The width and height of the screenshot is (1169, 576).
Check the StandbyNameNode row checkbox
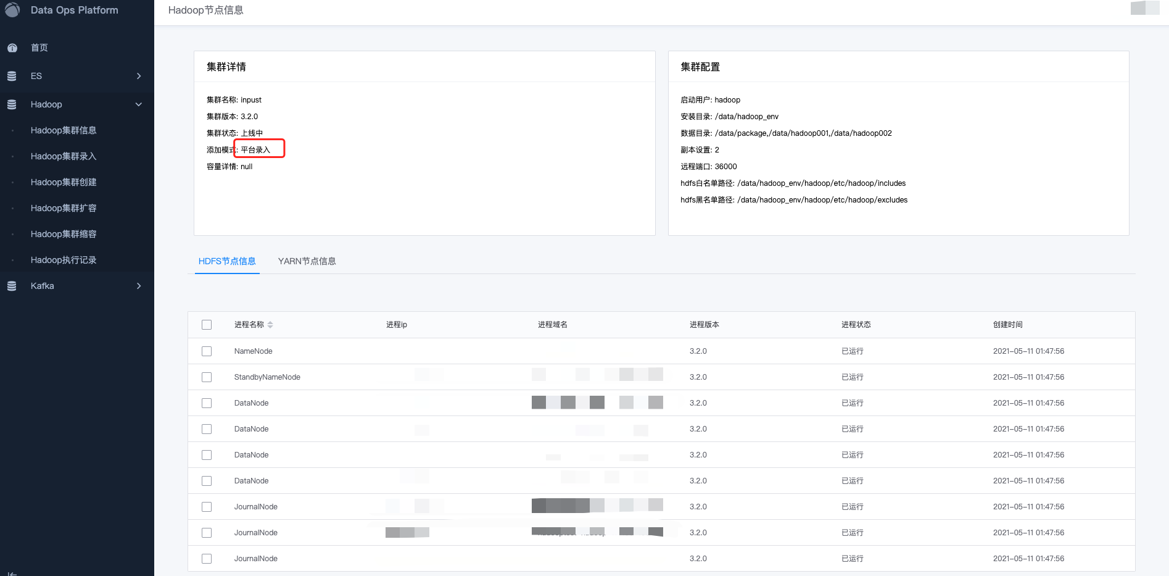(207, 377)
